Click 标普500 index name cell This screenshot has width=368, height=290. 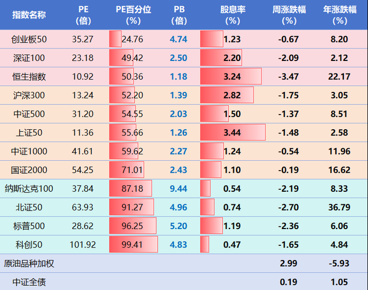(29, 226)
